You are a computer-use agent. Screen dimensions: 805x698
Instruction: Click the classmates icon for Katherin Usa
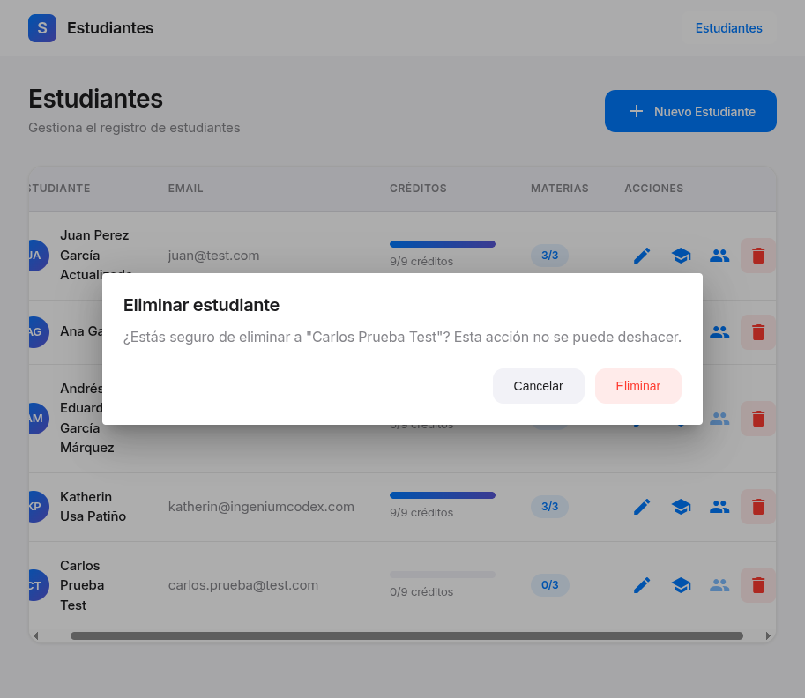[x=719, y=507]
